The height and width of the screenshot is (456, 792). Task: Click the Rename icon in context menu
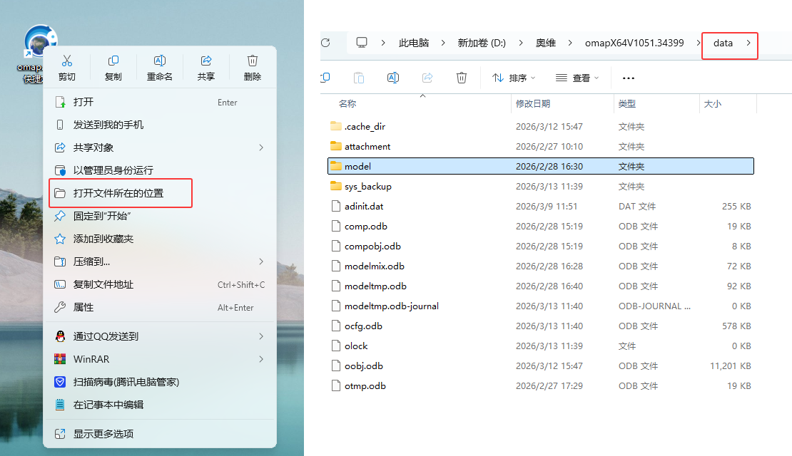160,61
